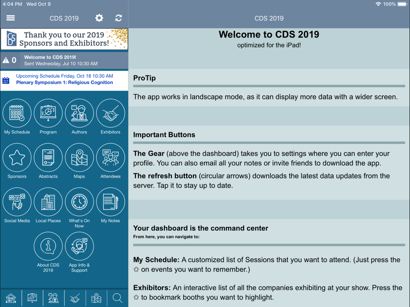Open the Program dashboard icon
Image resolution: width=410 pixels, height=307 pixels.
(x=48, y=114)
